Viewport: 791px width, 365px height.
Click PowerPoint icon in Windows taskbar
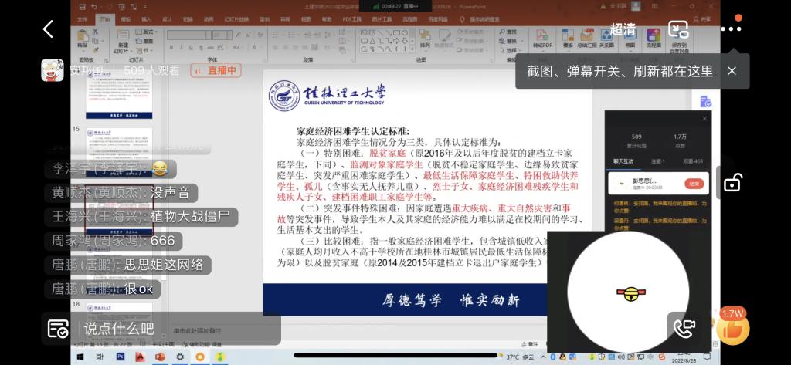(x=160, y=357)
